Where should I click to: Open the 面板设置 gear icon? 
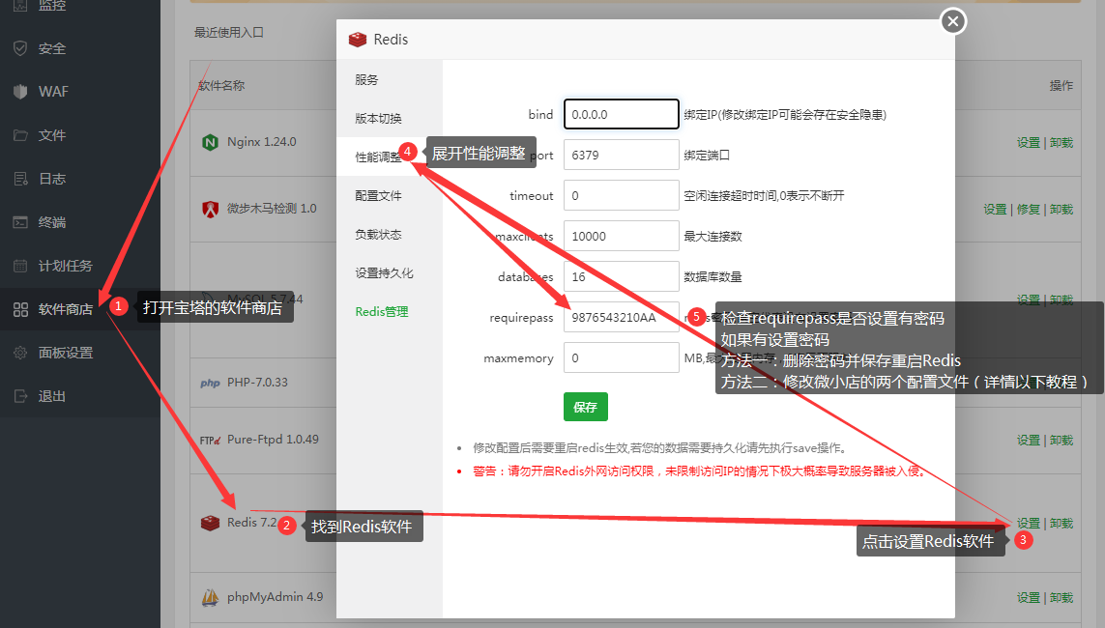[20, 353]
